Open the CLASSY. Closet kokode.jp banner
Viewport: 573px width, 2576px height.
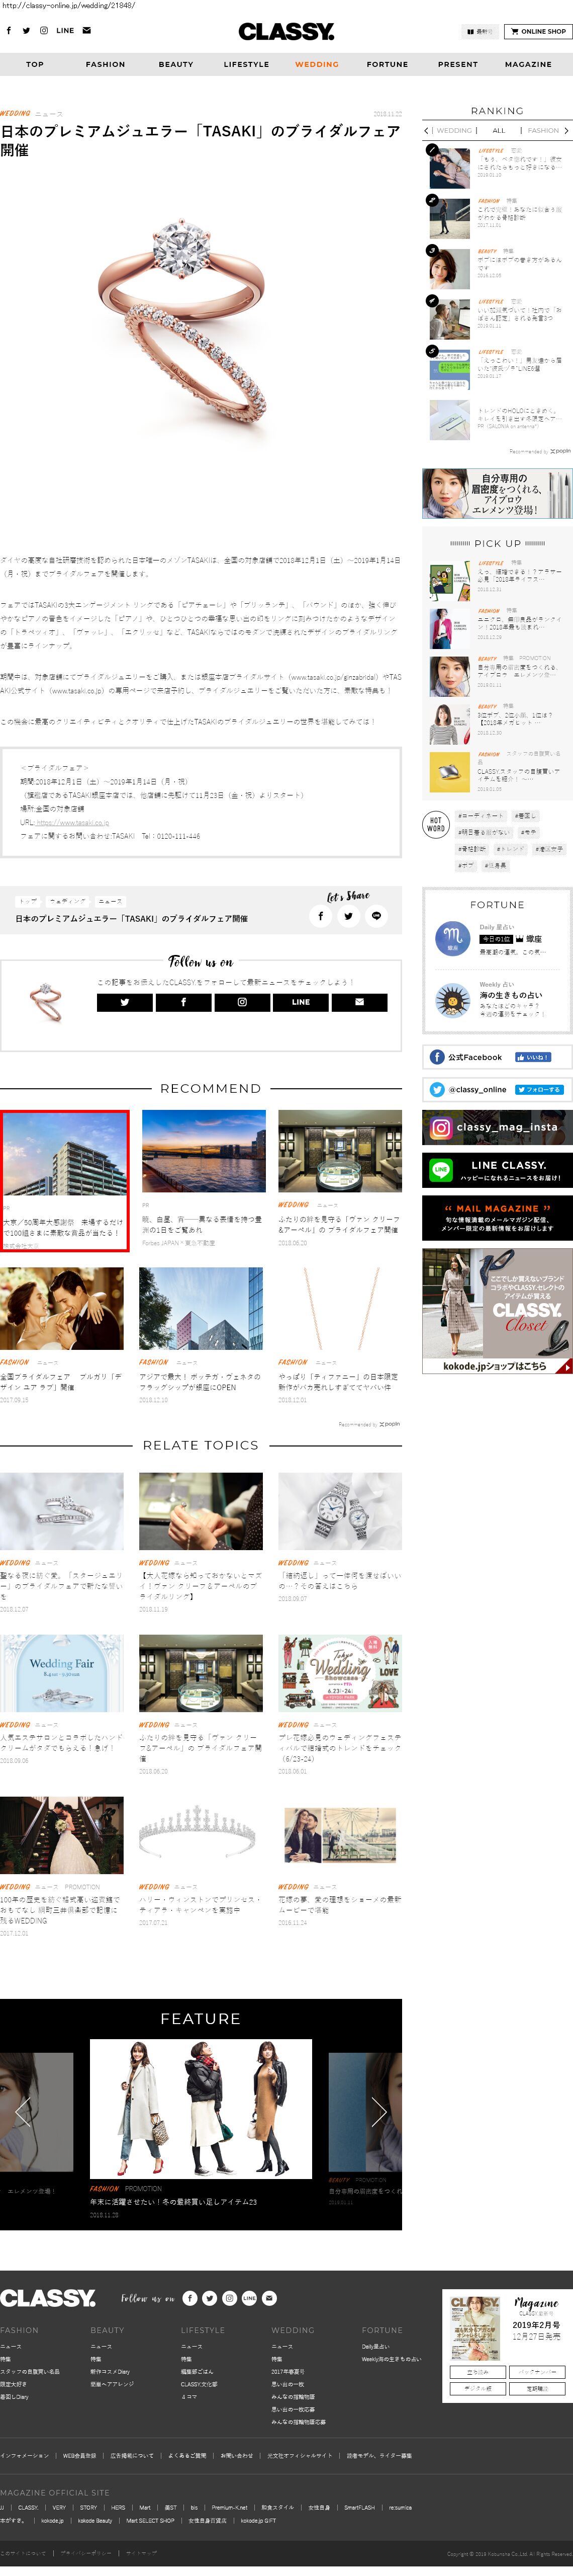[x=497, y=1310]
